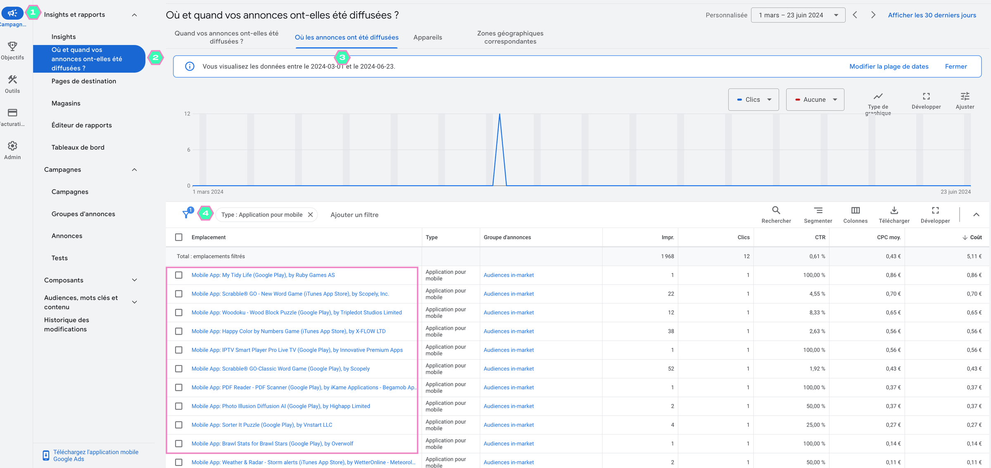The width and height of the screenshot is (991, 468).
Task: Select all rows with header checkbox
Action: tap(179, 237)
